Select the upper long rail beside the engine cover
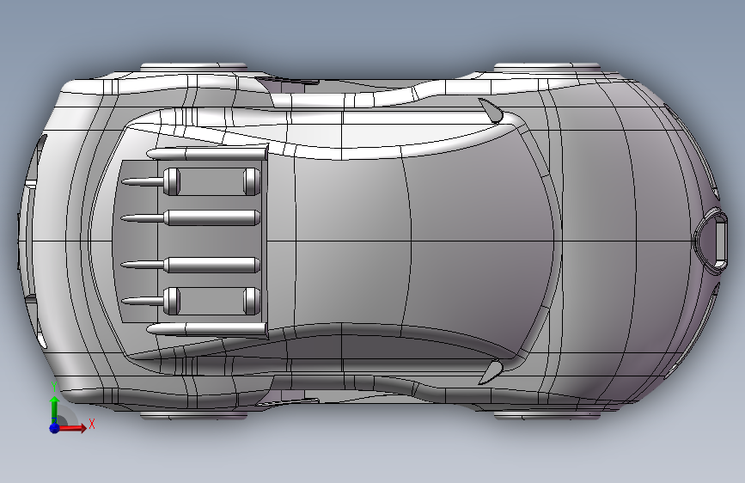 tap(207, 154)
